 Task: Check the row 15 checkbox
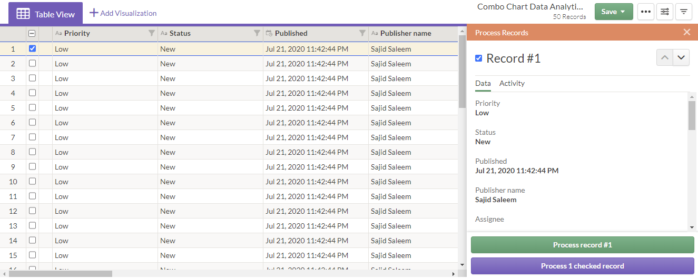coord(32,255)
